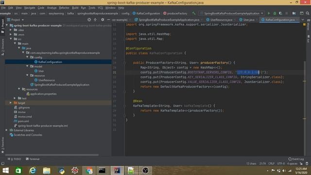Open Search Everywhere magnifier icon
Image resolution: width=311 pixels, height=175 pixels.
click(308, 13)
